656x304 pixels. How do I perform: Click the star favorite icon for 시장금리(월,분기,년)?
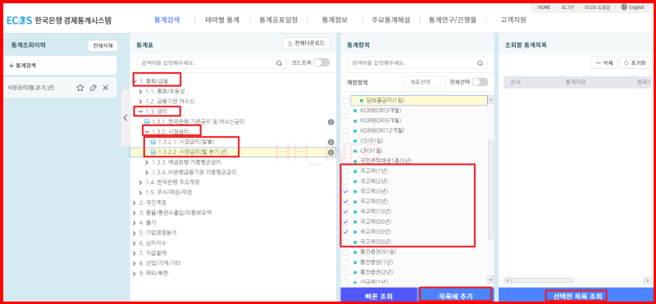click(80, 88)
